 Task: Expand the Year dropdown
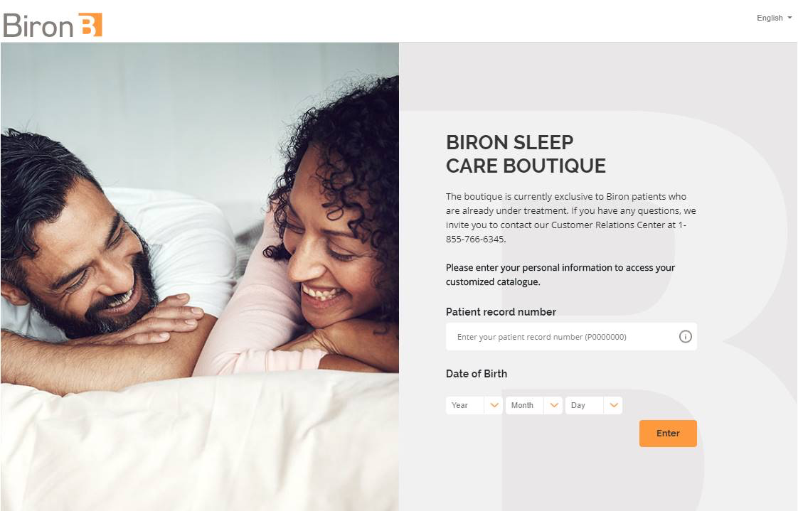[x=474, y=405]
